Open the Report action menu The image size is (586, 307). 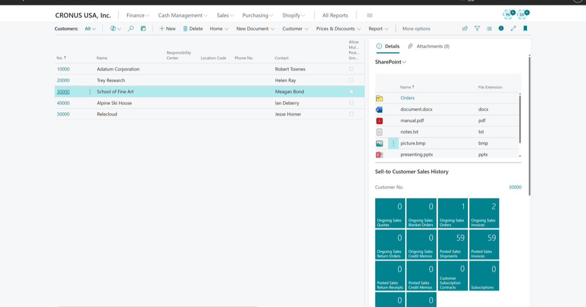coord(378,29)
